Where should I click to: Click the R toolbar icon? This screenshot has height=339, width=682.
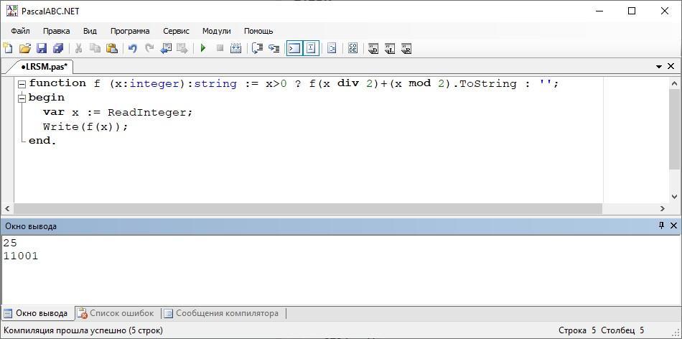[406, 49]
